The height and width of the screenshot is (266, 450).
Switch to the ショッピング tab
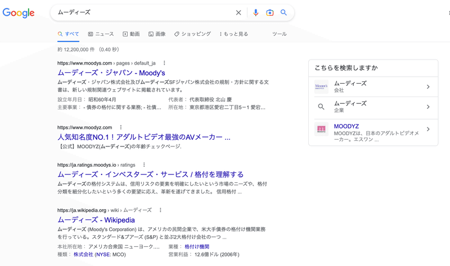click(192, 34)
